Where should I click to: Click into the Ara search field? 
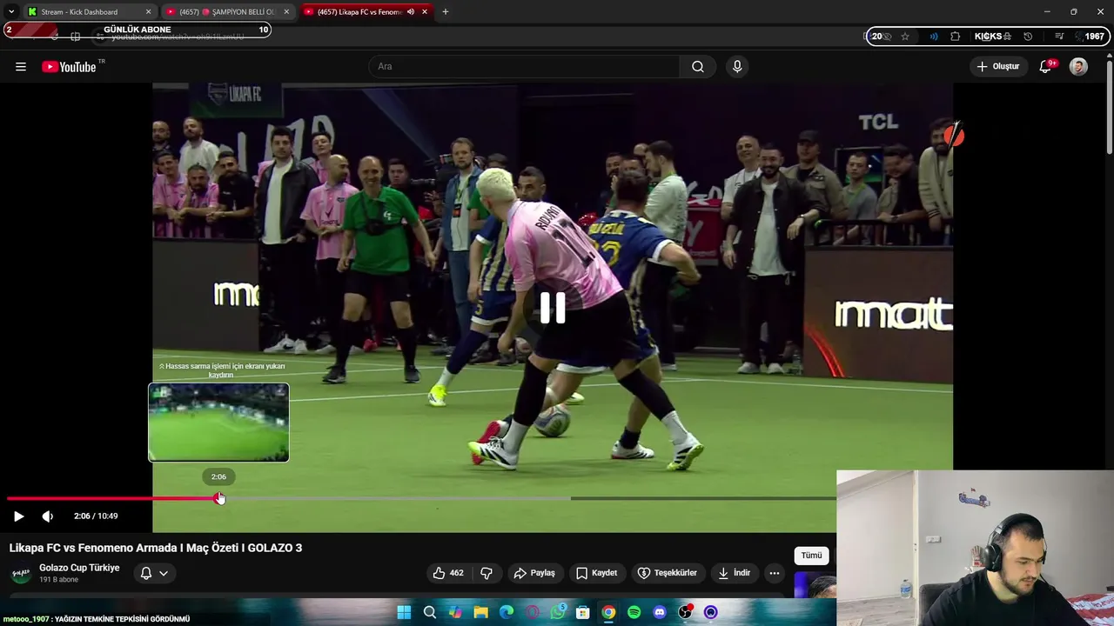tap(524, 66)
